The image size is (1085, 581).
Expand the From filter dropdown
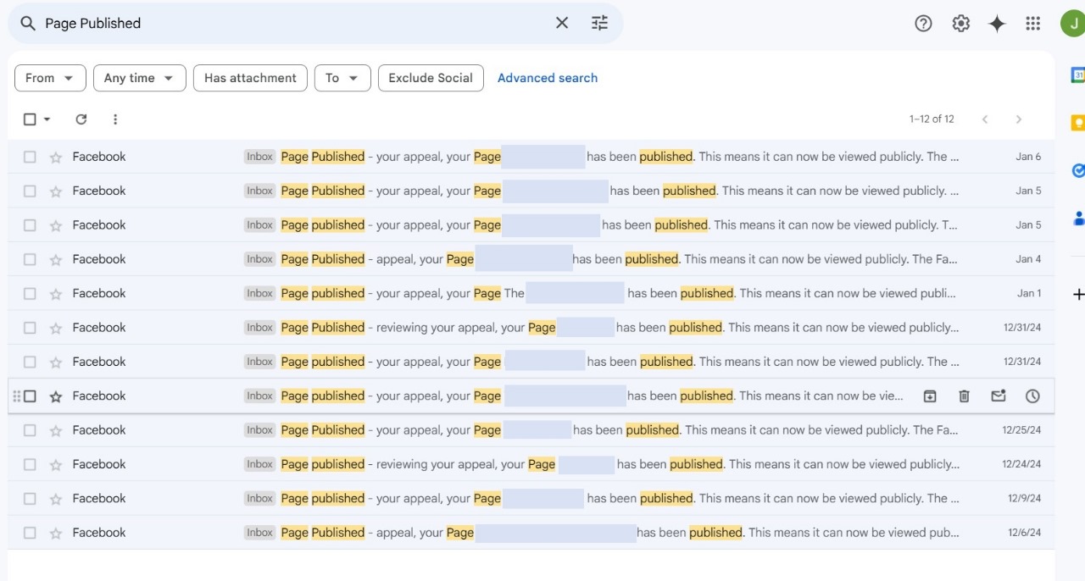point(50,78)
